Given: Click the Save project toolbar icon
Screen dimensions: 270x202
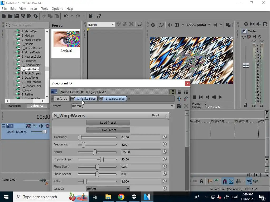Looking at the screenshot, I should pyautogui.click(x=17, y=16).
